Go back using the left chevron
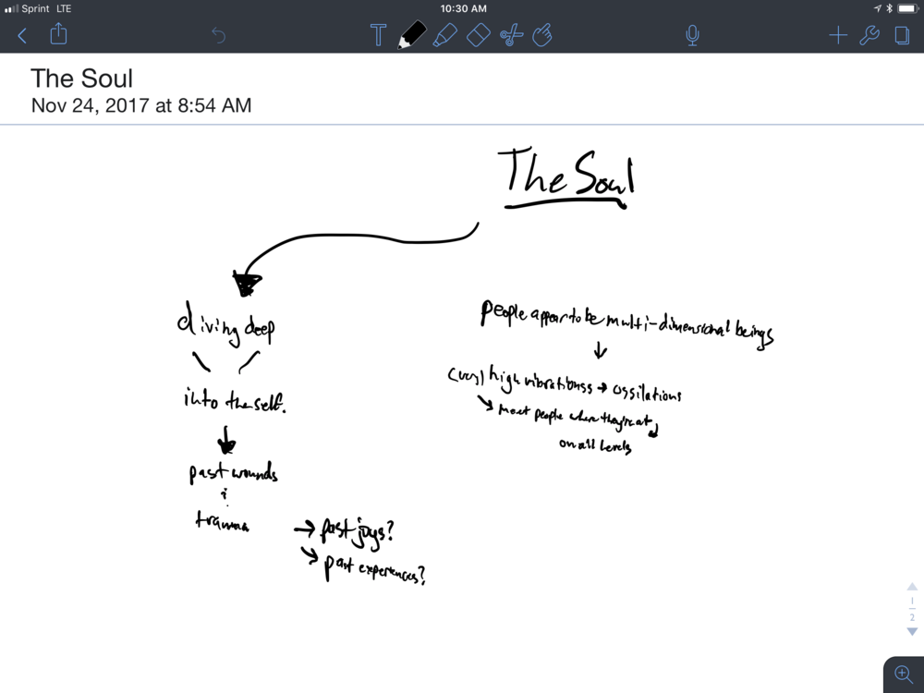 point(22,36)
